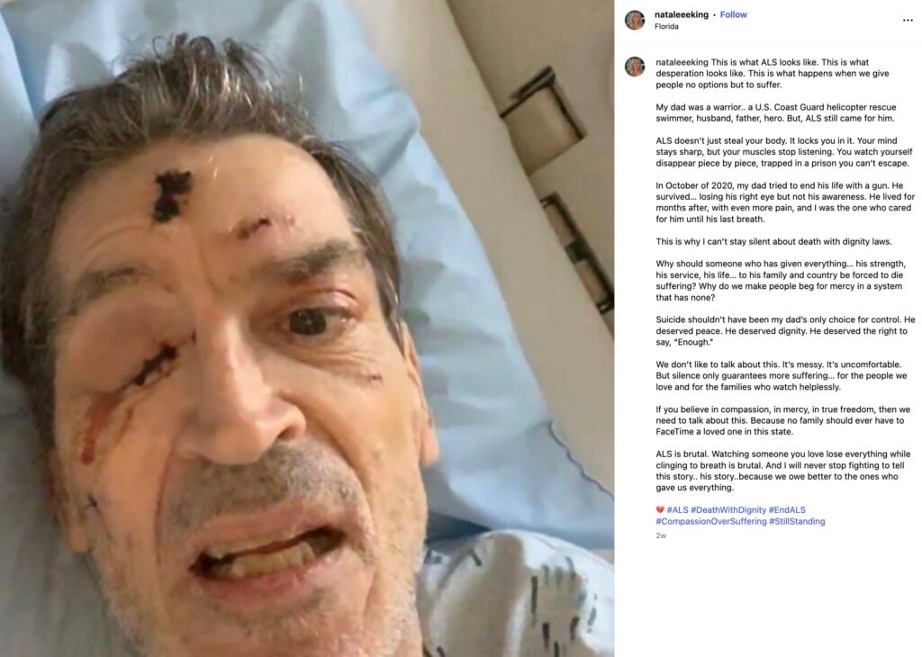The width and height of the screenshot is (922, 657).
Task: Open the Florida location tag
Action: [x=666, y=26]
